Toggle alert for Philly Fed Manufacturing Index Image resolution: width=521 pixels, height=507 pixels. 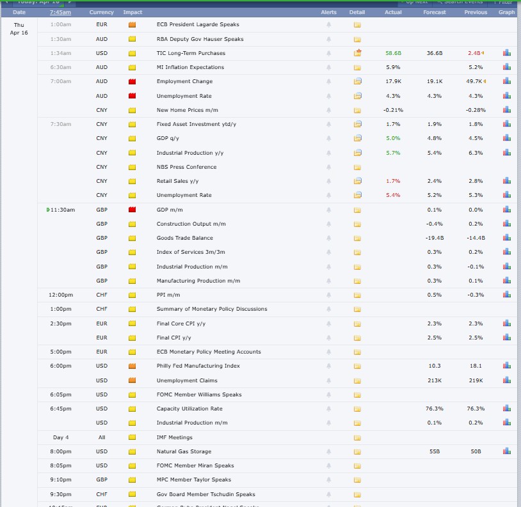click(x=328, y=366)
